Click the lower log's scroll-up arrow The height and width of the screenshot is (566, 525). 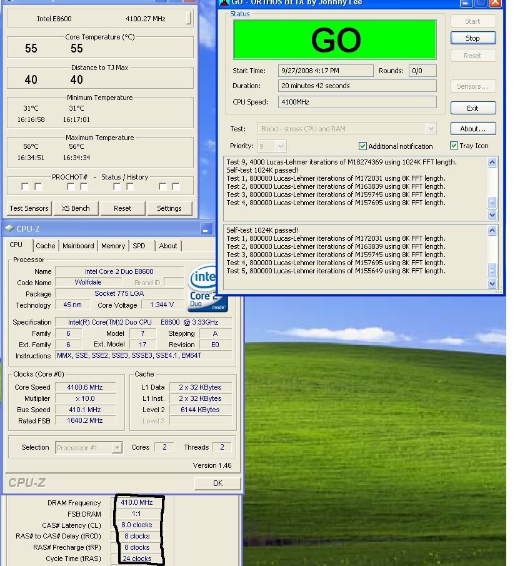tap(492, 230)
